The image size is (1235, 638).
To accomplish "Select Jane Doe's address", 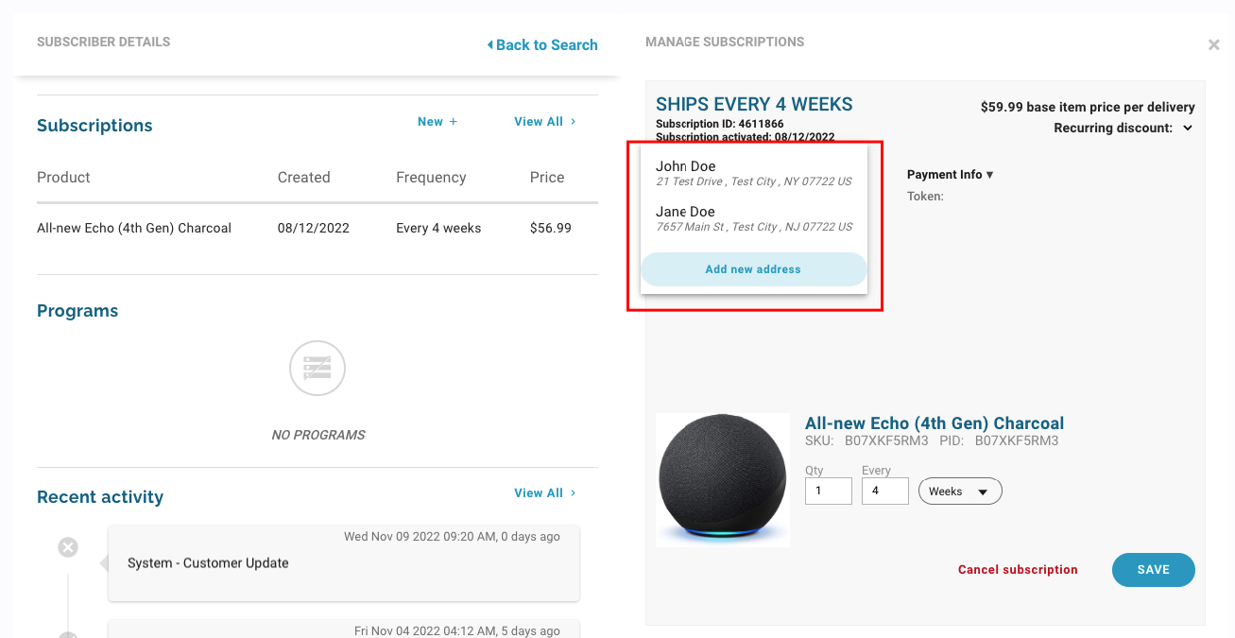I will click(x=753, y=218).
